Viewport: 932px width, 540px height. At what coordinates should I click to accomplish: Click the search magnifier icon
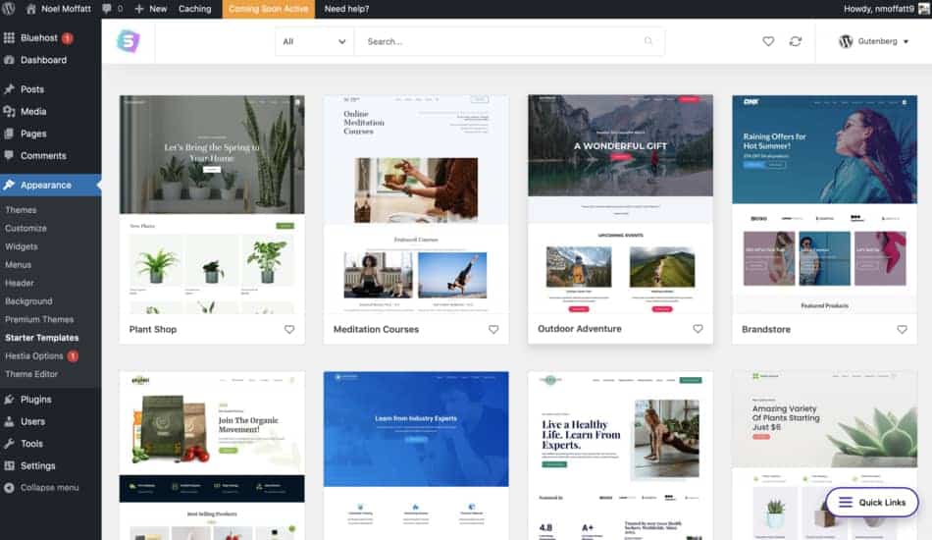pyautogui.click(x=647, y=41)
